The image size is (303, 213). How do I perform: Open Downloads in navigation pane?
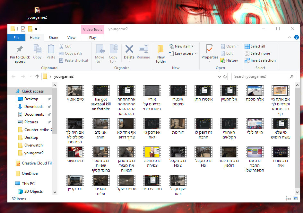point(34,107)
